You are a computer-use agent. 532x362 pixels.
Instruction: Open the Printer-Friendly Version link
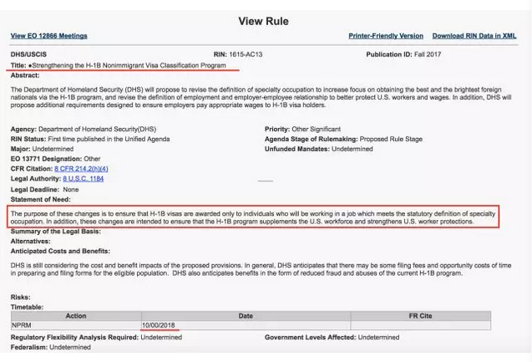pos(385,36)
